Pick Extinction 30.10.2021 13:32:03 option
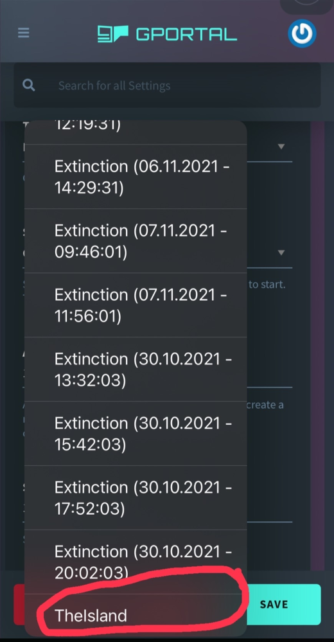Viewport: 334px width, 642px height. [136, 370]
